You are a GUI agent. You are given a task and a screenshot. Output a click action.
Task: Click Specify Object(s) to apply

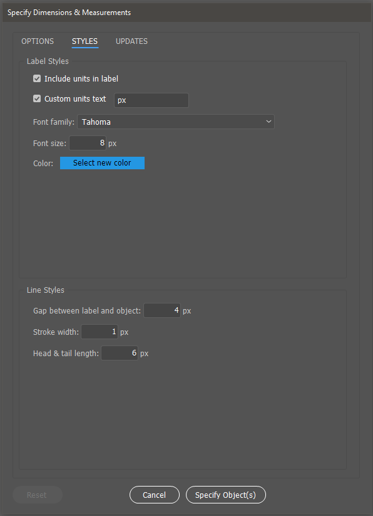click(225, 495)
